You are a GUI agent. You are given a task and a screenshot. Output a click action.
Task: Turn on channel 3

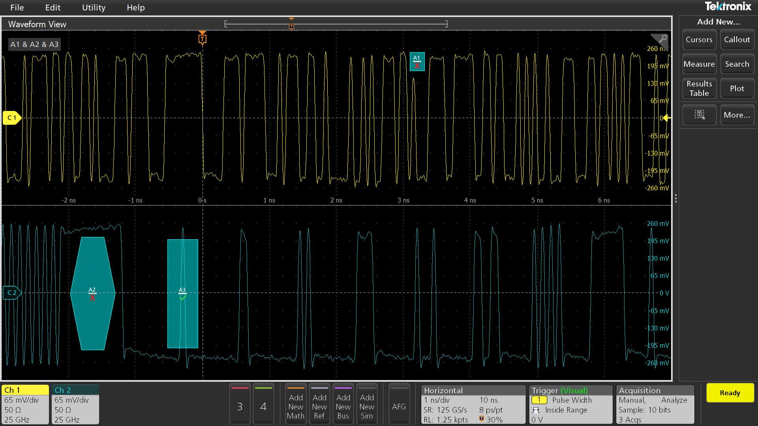(x=240, y=404)
